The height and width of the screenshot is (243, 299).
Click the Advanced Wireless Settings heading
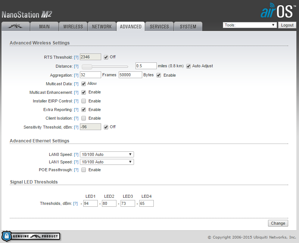[x=40, y=43]
